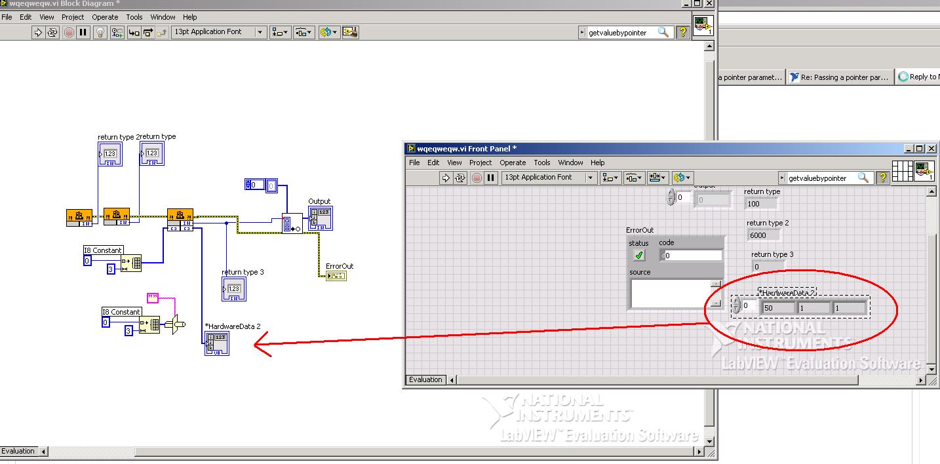The height and width of the screenshot is (464, 940).
Task: Open Edit menu in Block Diagram window
Action: pyautogui.click(x=26, y=17)
